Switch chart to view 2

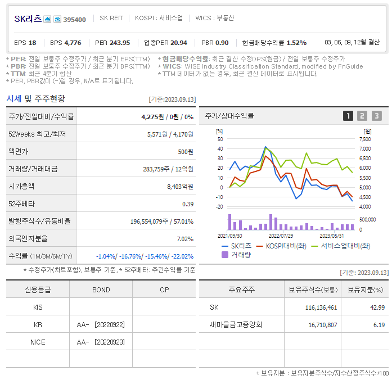[x=362, y=116]
